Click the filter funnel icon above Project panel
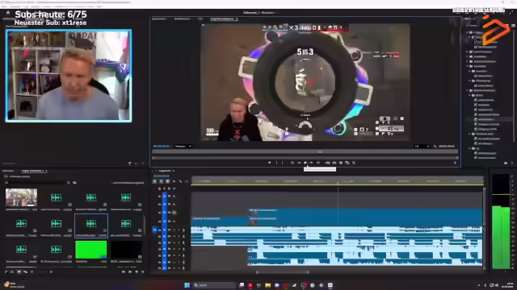The height and width of the screenshot is (290, 517). pos(129,163)
